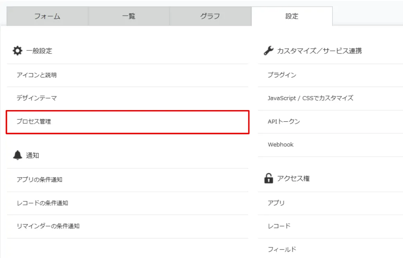Go to アプリの条件通知

tap(39, 180)
